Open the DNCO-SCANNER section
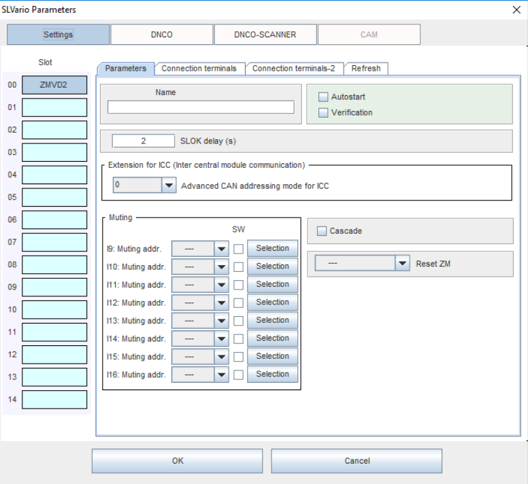 pos(265,35)
